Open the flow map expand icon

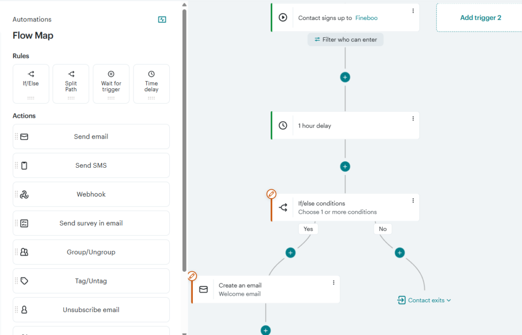162,19
